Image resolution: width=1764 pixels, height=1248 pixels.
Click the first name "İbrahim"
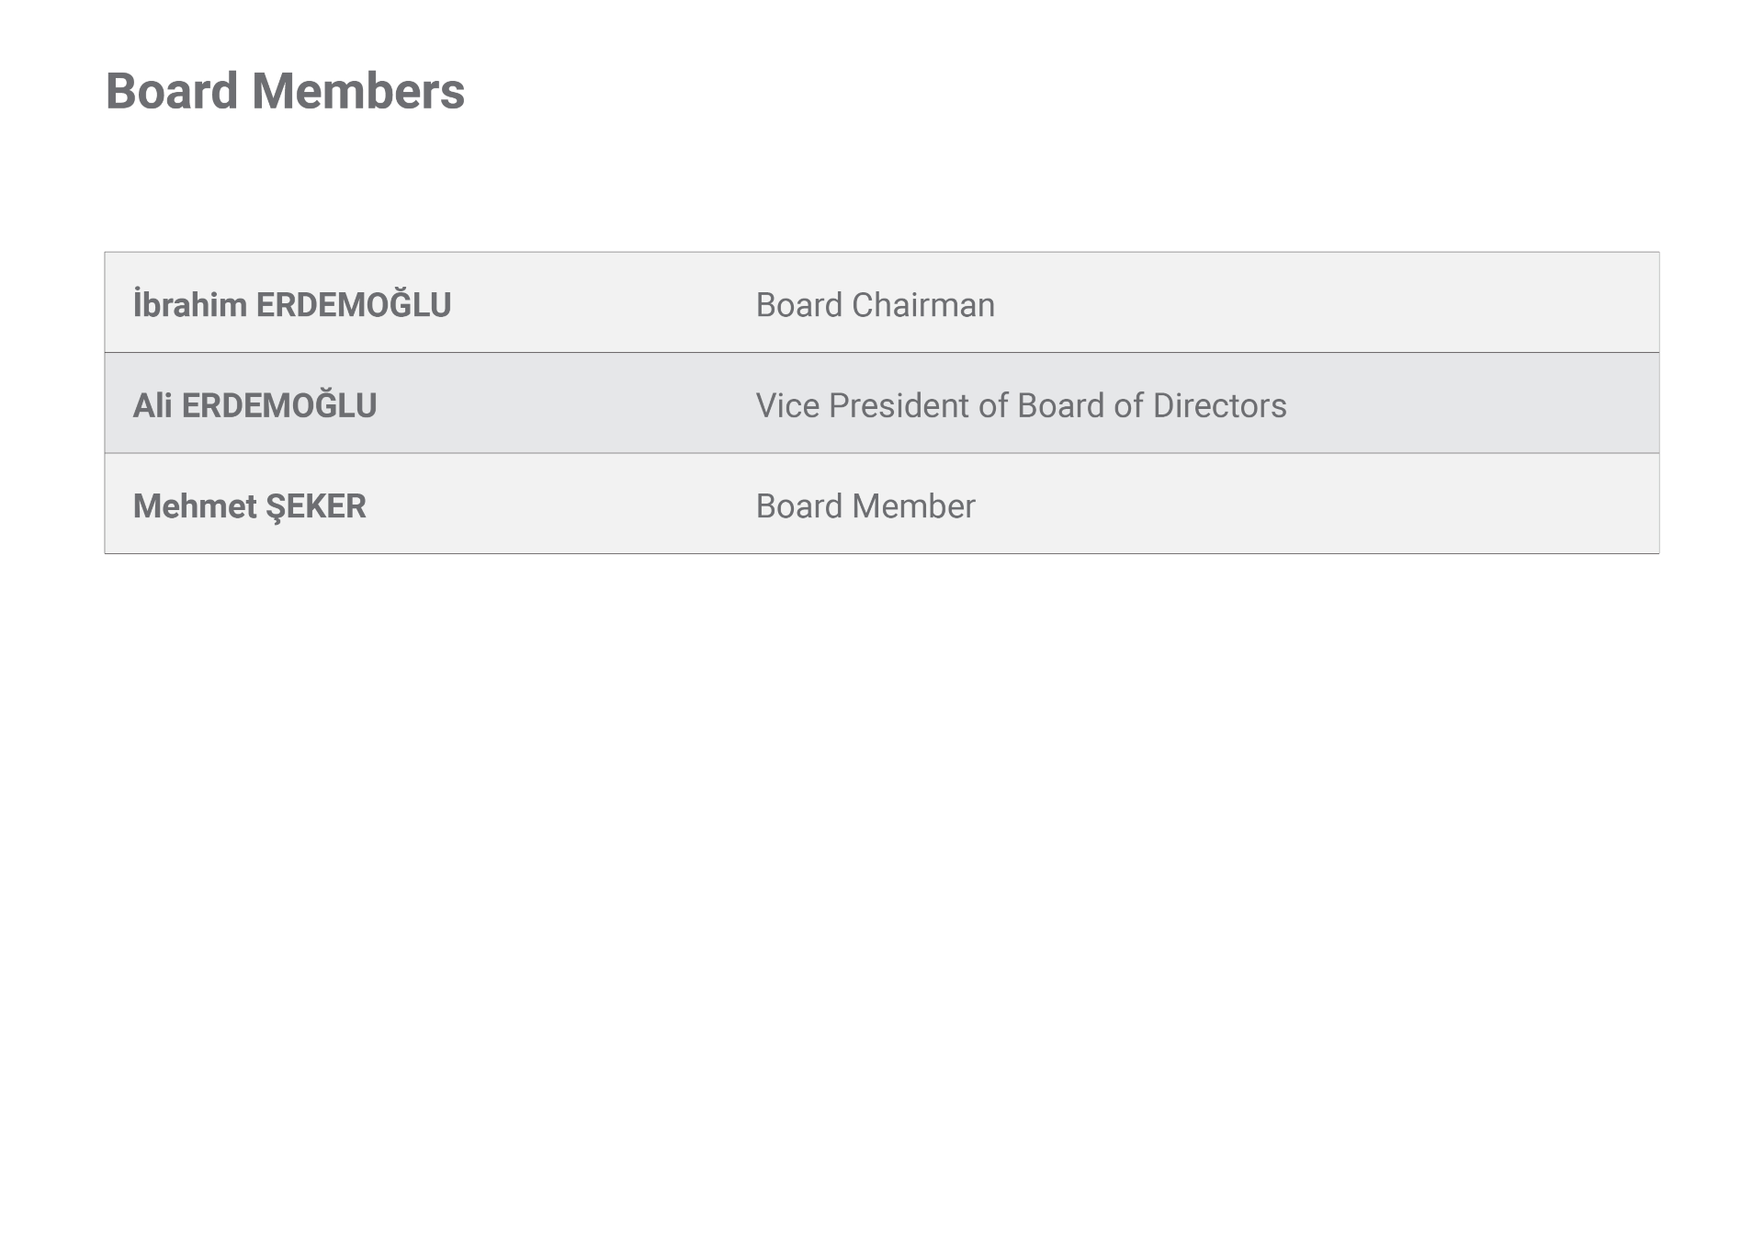[190, 304]
